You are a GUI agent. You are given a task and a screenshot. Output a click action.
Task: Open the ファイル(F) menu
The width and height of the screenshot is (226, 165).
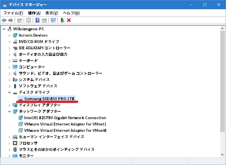[13, 13]
